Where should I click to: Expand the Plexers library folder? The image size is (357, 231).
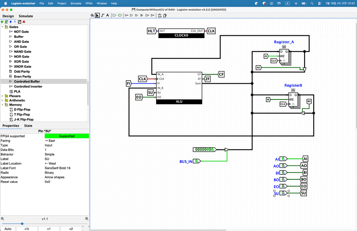point(2,96)
